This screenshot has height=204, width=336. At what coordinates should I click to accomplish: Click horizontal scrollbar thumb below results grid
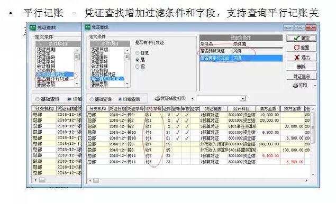click(x=96, y=181)
